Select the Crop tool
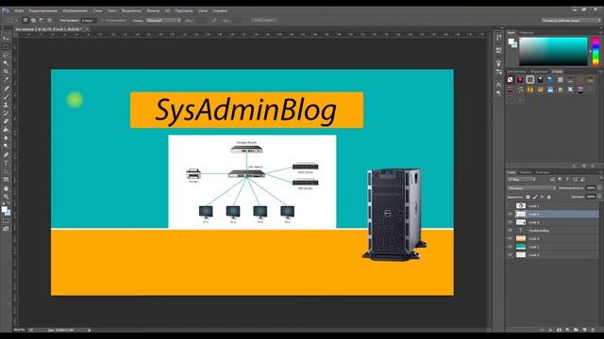 tap(6, 72)
